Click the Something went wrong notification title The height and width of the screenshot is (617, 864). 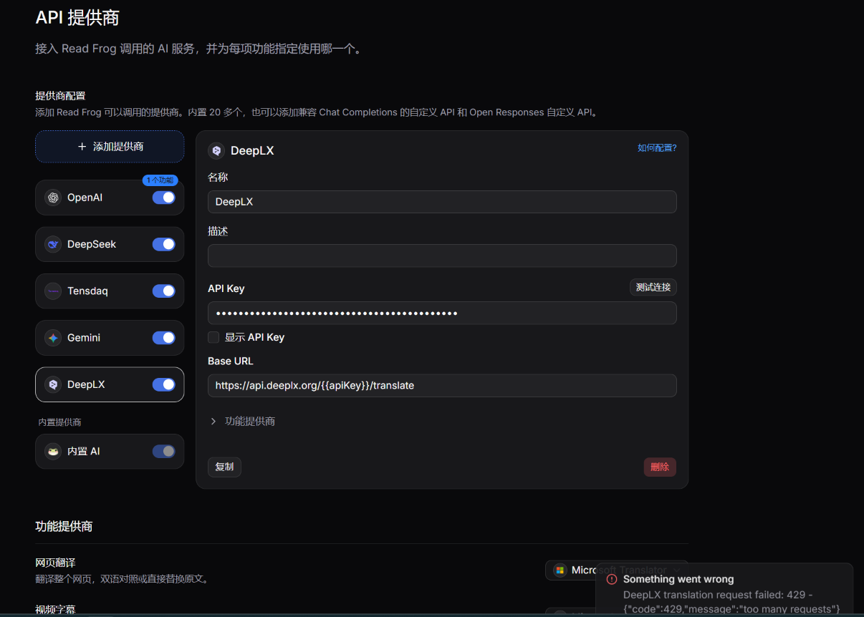point(678,579)
